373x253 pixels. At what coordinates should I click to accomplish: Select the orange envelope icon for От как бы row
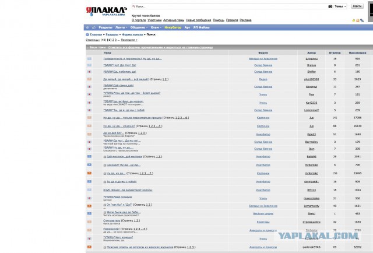[x=89, y=206]
